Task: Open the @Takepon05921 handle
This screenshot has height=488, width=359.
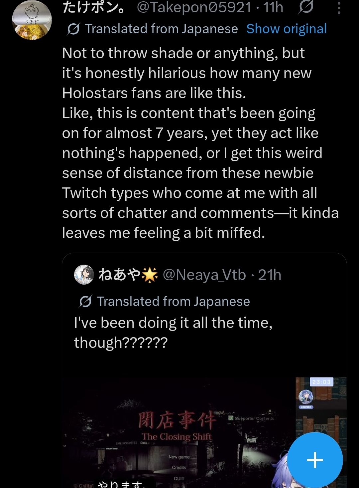Action: (194, 7)
